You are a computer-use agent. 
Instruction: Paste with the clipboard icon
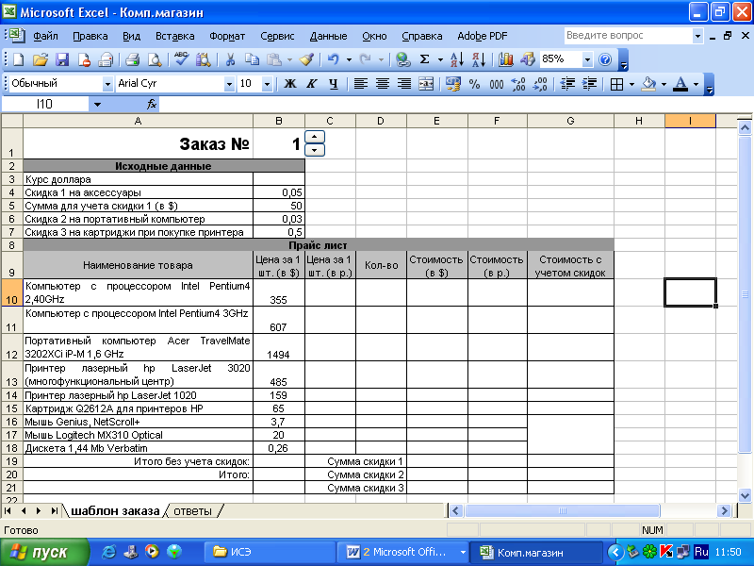click(x=274, y=59)
